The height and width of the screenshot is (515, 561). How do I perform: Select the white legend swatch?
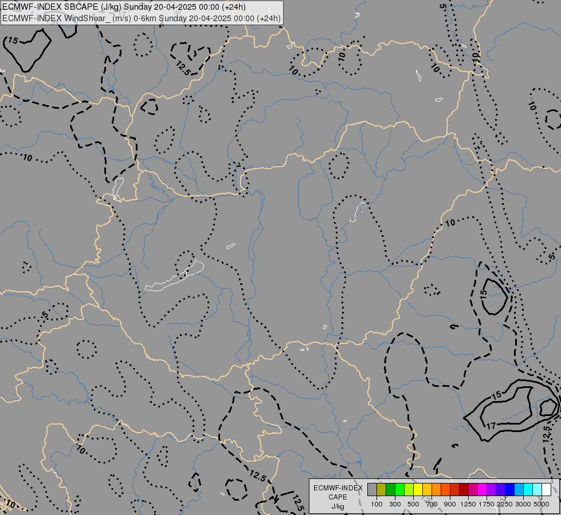pyautogui.click(x=546, y=489)
